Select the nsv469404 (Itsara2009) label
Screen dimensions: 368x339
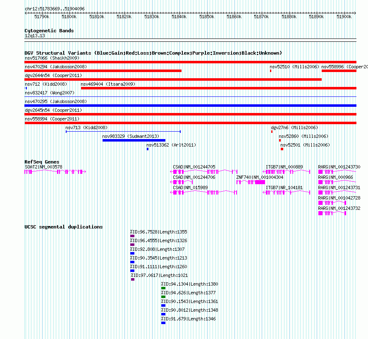108,84
